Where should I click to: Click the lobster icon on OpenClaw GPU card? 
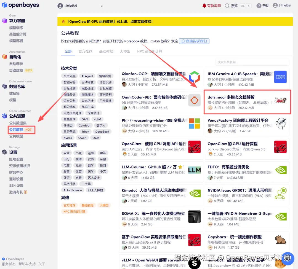[x=280, y=147]
